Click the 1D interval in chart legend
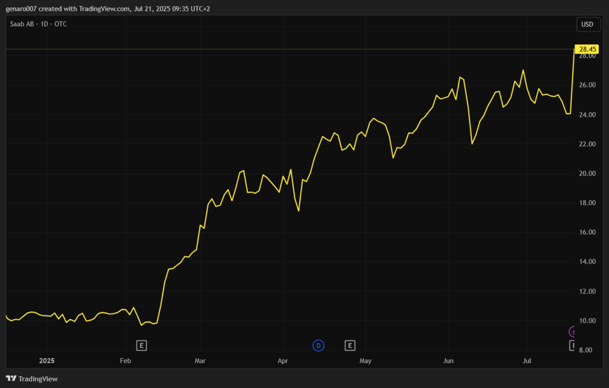This screenshot has width=609, height=388. pyautogui.click(x=46, y=24)
